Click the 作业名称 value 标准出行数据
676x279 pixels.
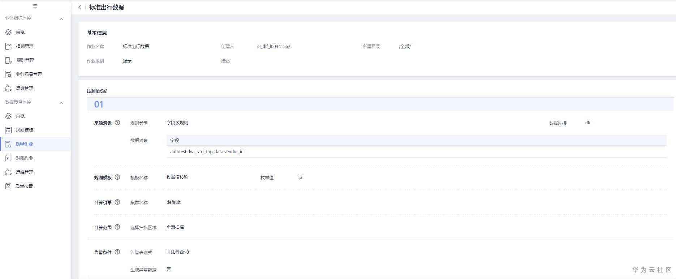point(136,47)
